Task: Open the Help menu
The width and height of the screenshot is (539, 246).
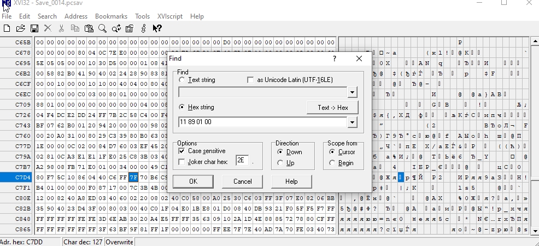Action: pyautogui.click(x=197, y=16)
